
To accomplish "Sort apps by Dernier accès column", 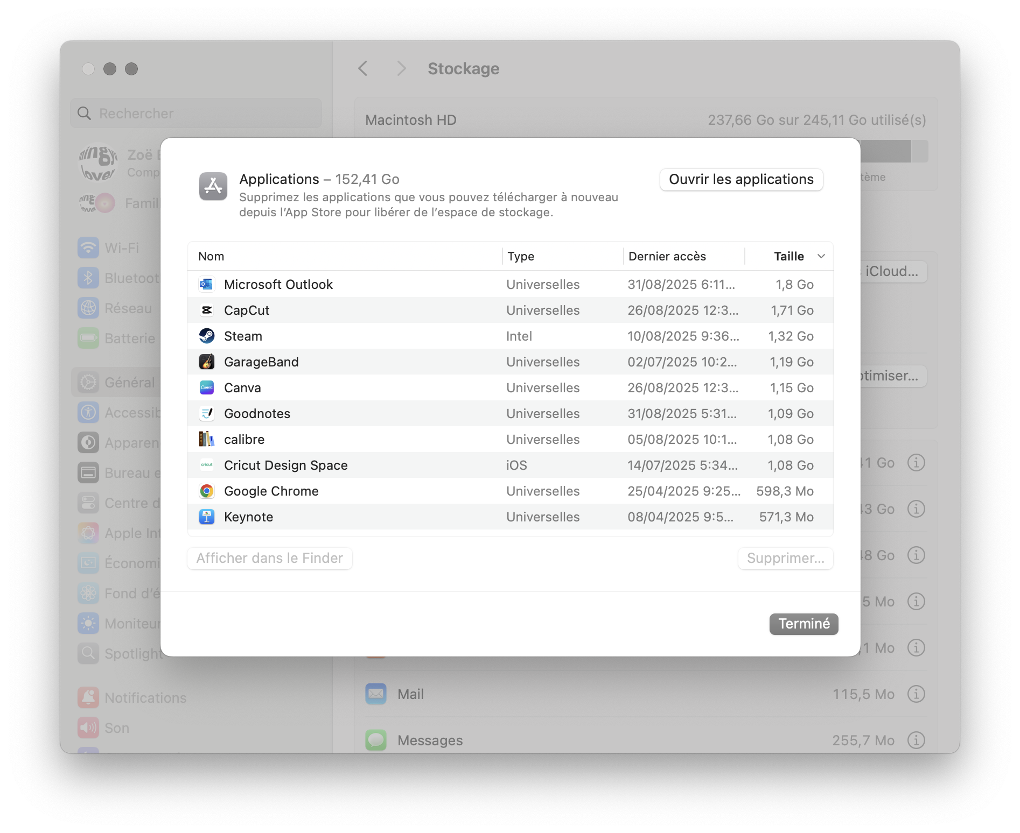I will [x=667, y=256].
